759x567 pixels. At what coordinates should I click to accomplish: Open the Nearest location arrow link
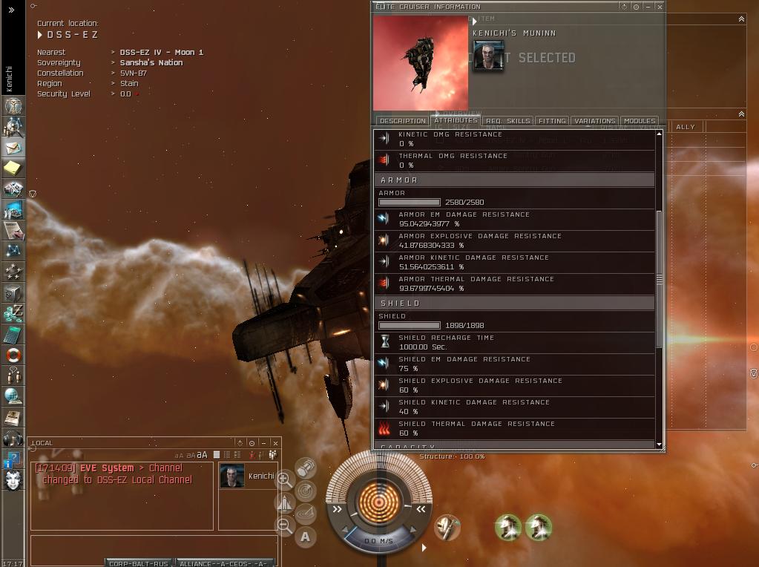click(113, 52)
